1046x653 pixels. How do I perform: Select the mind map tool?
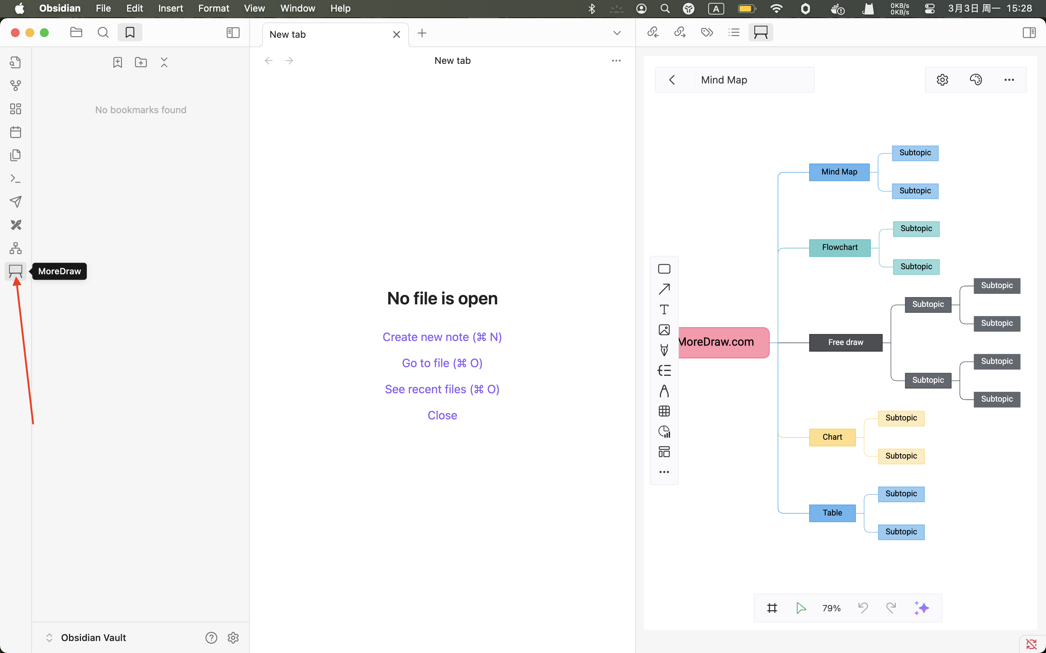tap(664, 370)
